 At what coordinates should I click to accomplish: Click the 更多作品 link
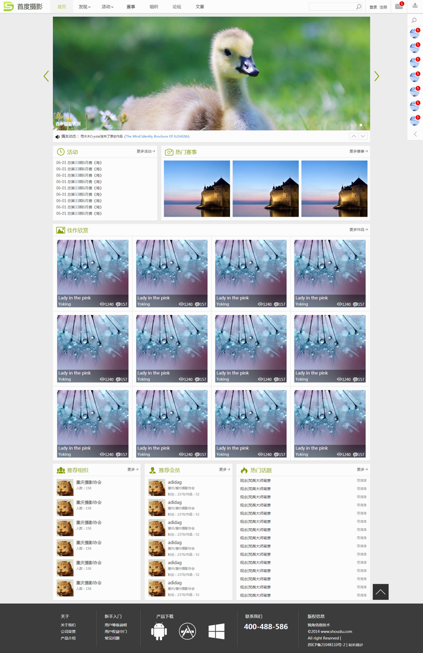(358, 230)
